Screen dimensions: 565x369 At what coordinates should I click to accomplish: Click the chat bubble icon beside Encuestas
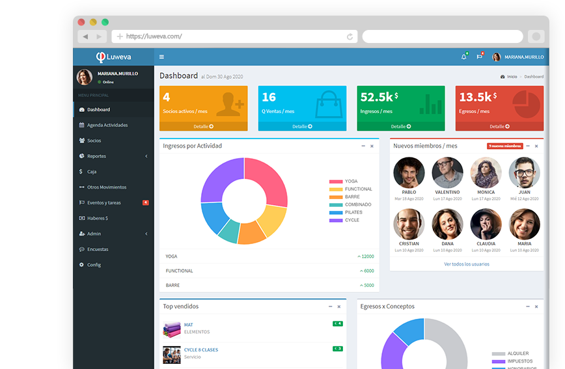pyautogui.click(x=82, y=249)
